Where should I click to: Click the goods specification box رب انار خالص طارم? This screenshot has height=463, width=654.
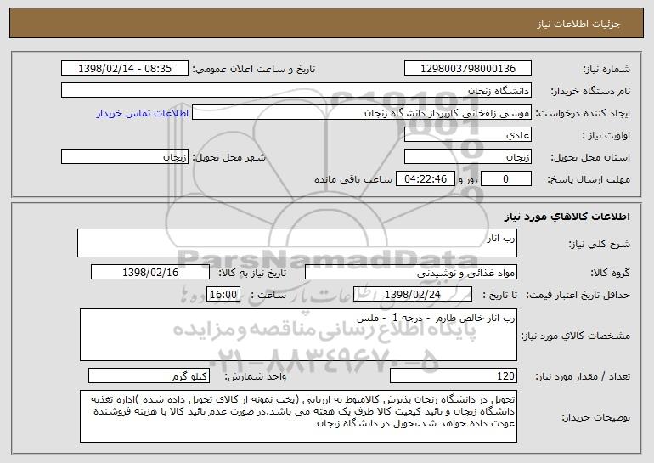298,335
